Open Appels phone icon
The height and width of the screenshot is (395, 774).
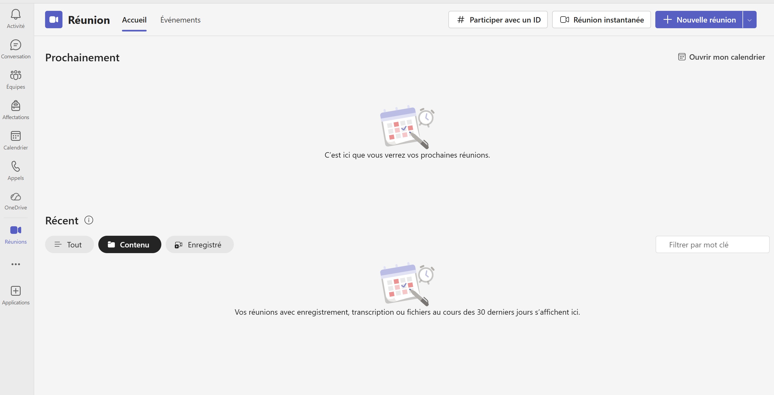pos(16,166)
